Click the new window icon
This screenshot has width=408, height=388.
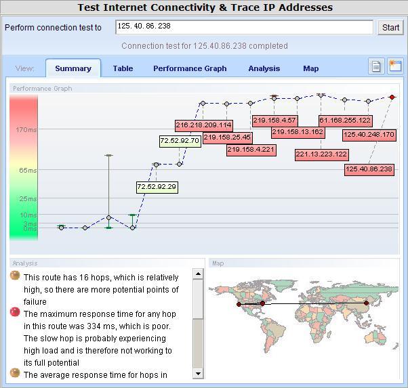click(394, 66)
